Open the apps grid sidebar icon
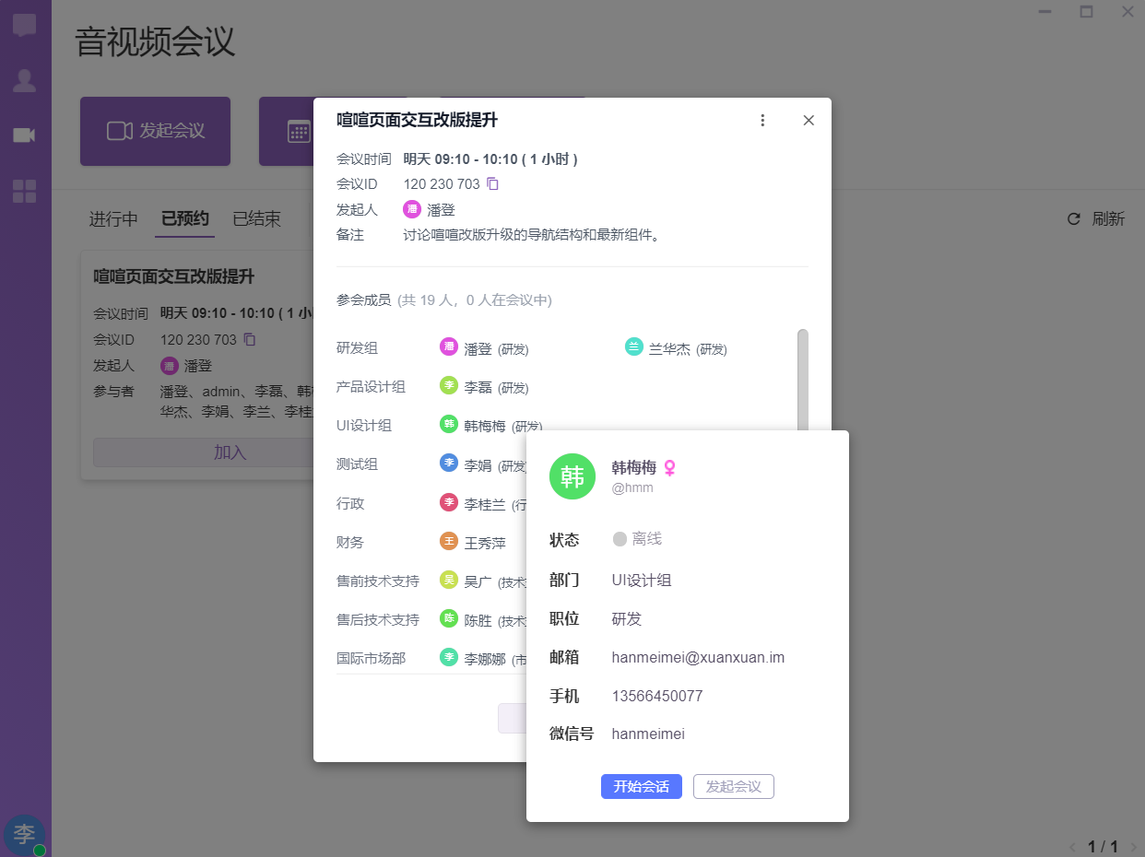Screen dimensions: 1145x857 point(25,192)
